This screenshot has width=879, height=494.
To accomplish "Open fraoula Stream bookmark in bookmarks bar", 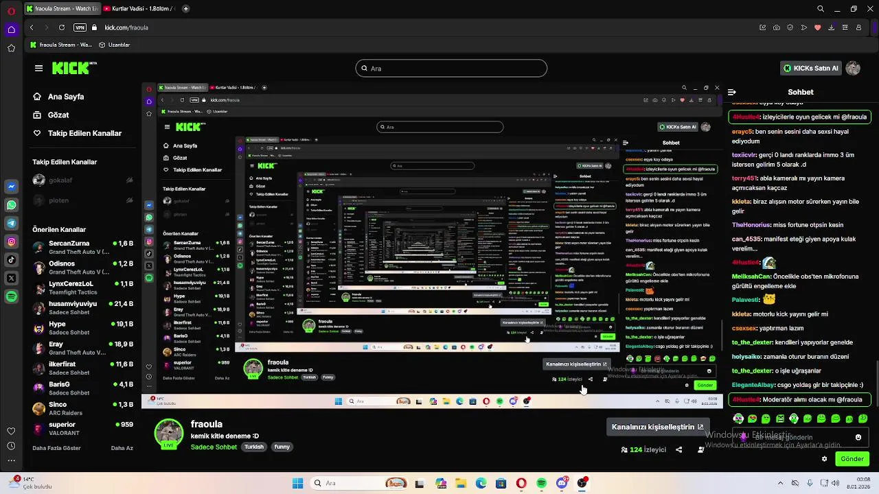I will 61,45.
